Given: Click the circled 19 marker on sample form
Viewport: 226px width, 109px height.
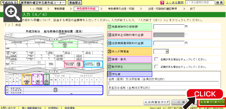Looking at the screenshot, I should pyautogui.click(x=98, y=64).
